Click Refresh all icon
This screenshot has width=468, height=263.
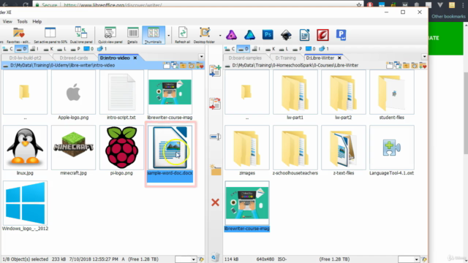[182, 36]
